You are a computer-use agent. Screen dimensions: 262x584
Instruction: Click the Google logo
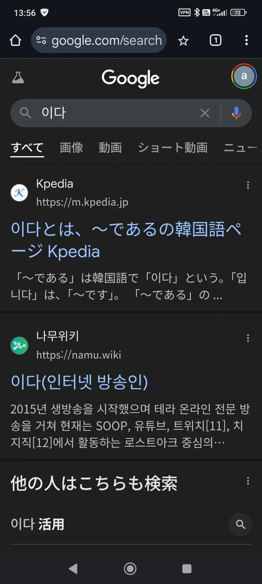pos(131,78)
